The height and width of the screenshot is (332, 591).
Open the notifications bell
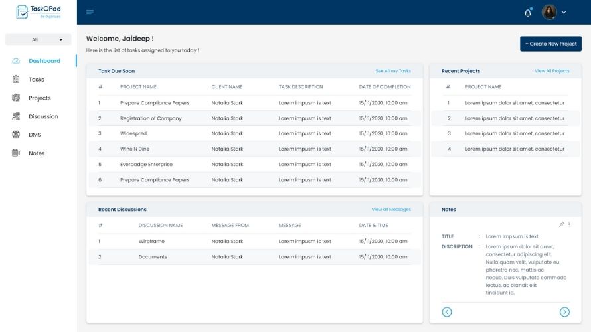[528, 13]
